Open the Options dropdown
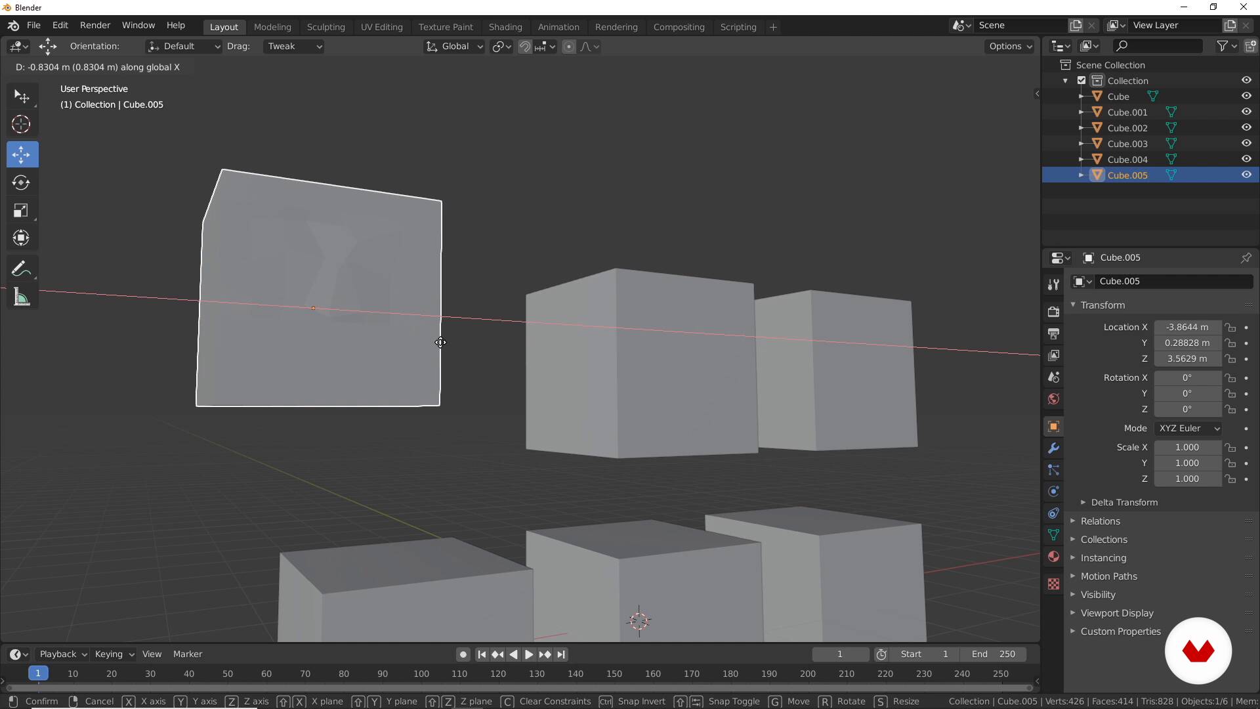This screenshot has height=709, width=1260. point(1010,46)
